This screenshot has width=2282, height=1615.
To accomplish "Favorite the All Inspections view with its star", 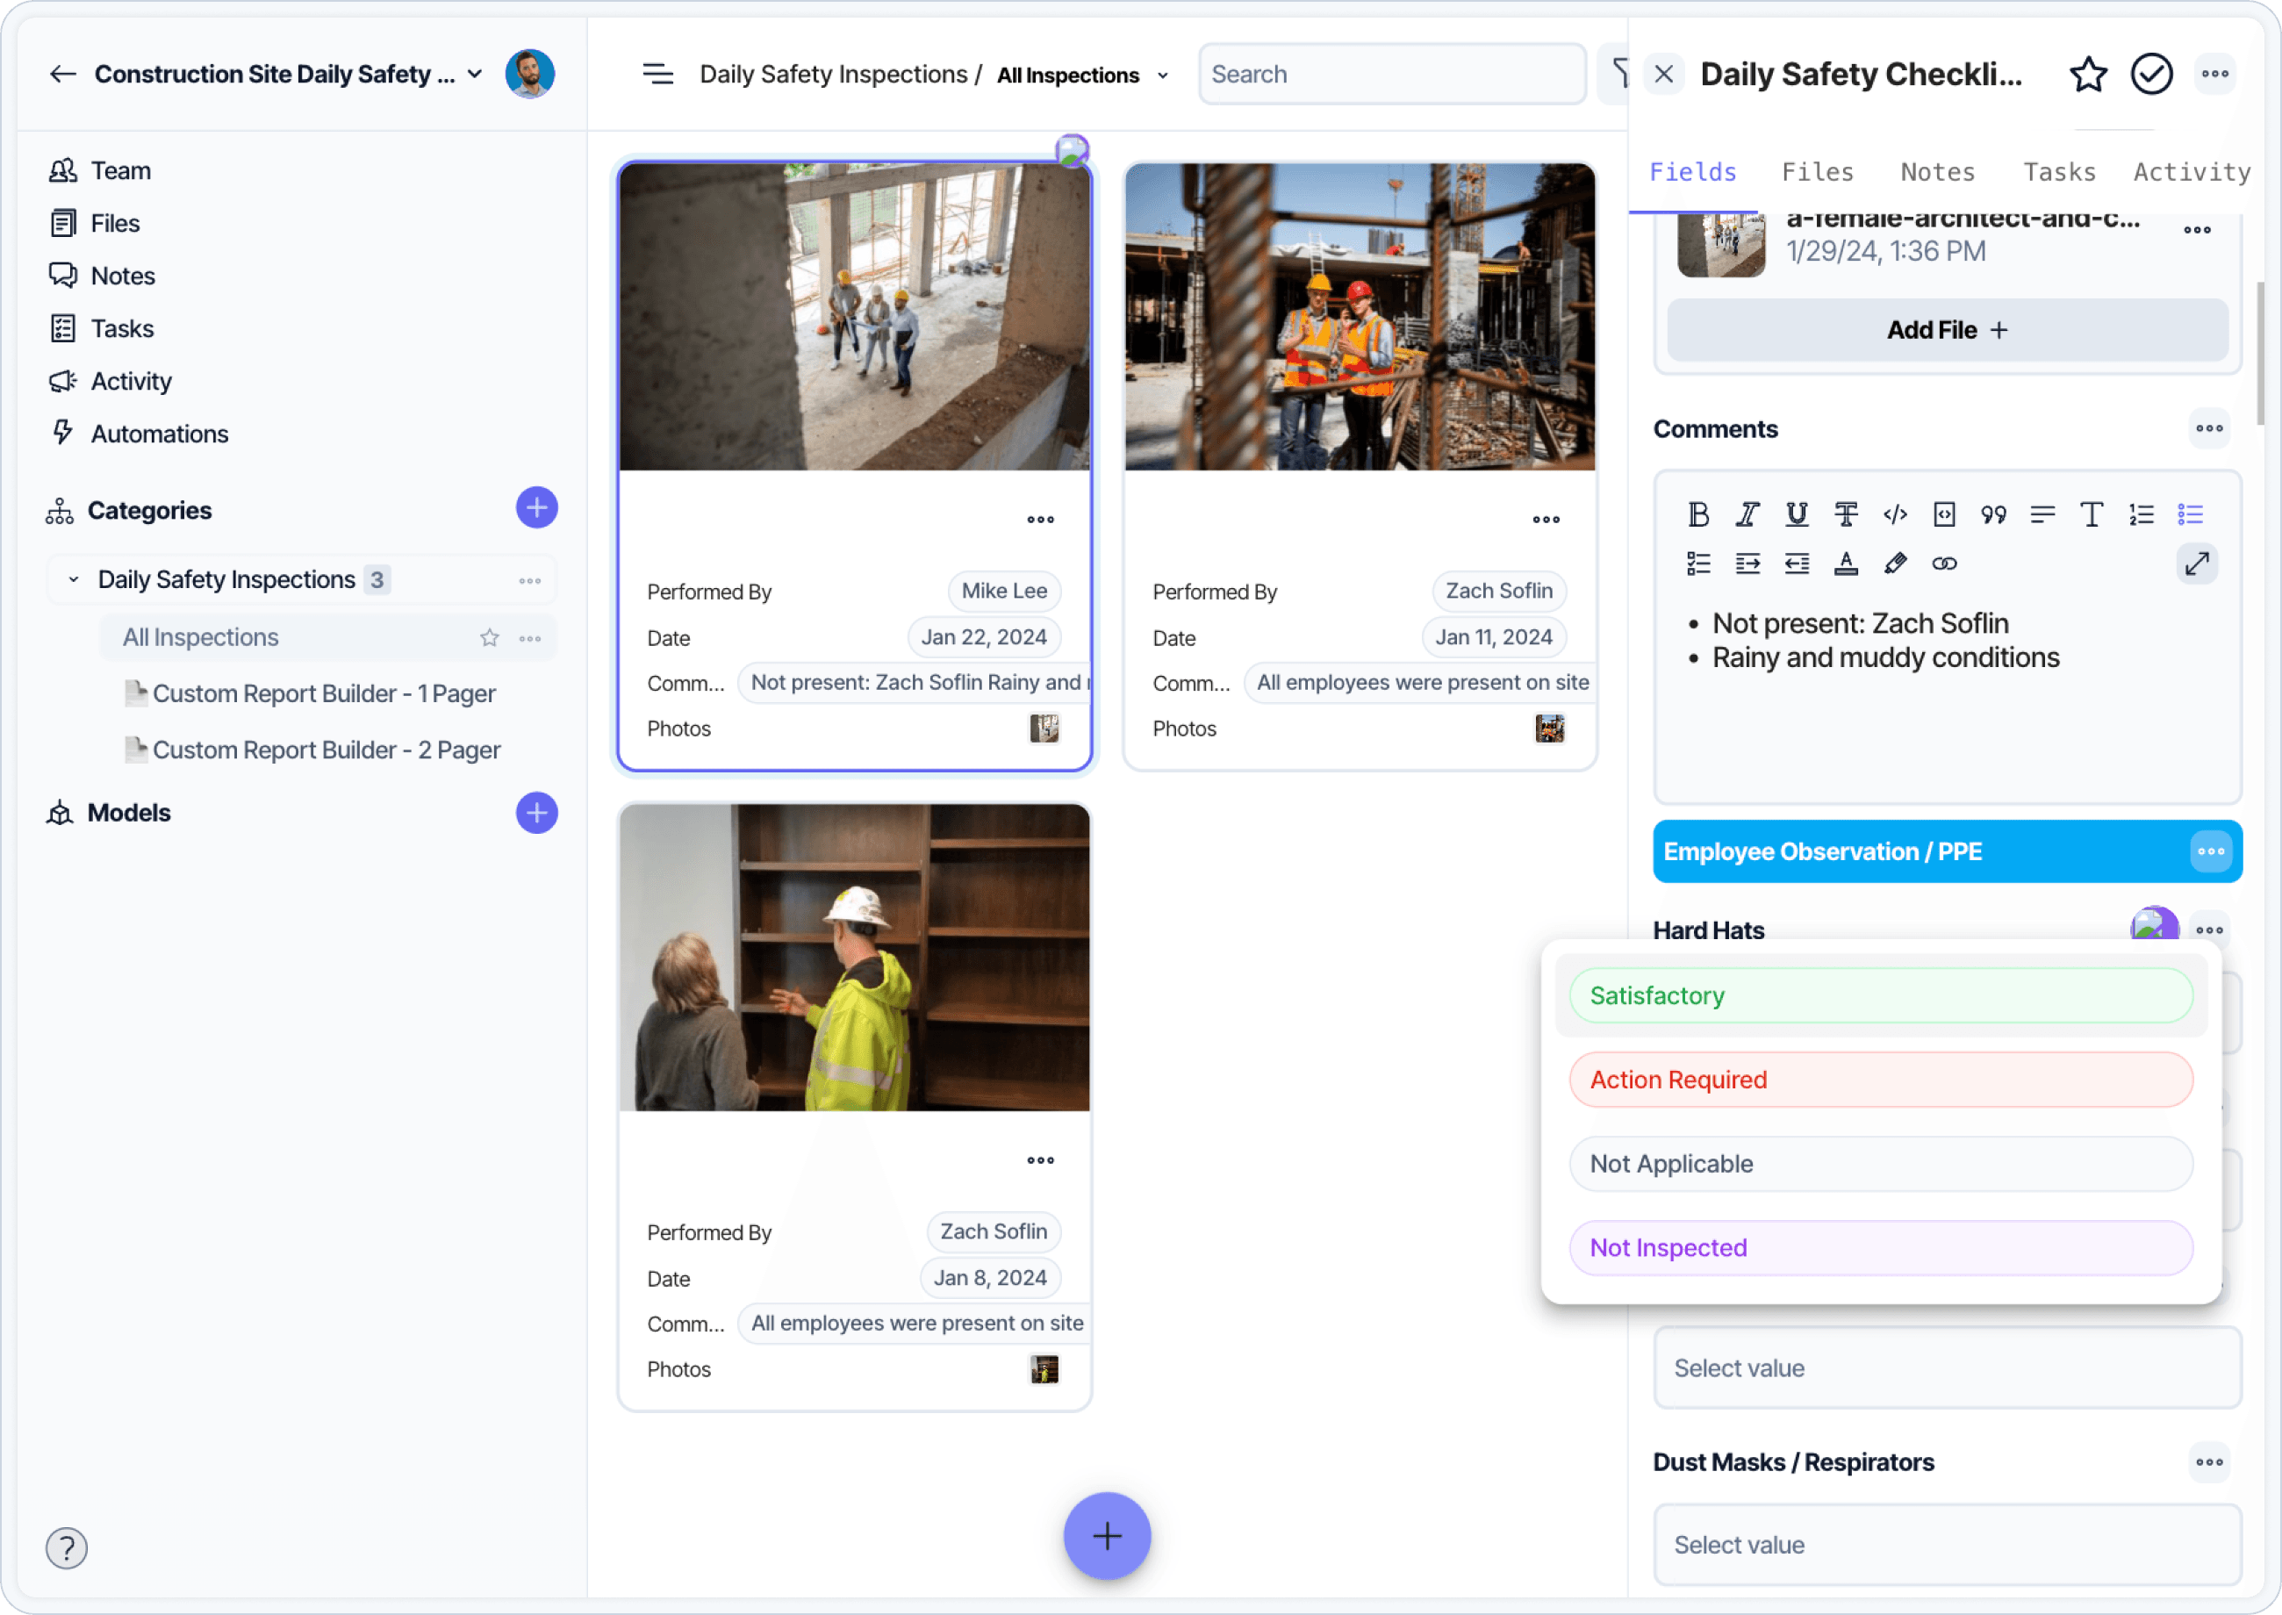I will [x=489, y=637].
